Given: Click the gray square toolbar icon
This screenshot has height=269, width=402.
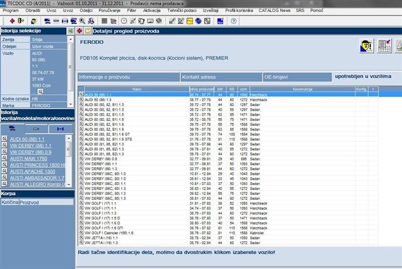Looking at the screenshot, I should (104, 21).
